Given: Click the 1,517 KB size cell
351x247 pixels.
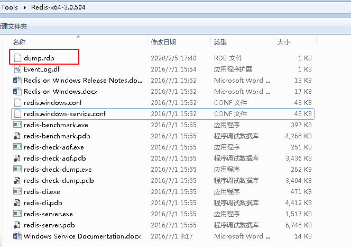Looking at the screenshot, I should [299, 214].
